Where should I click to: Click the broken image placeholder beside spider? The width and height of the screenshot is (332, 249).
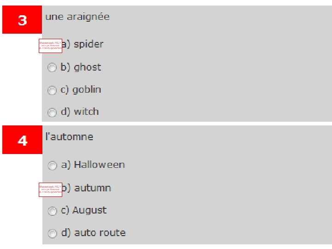[x=50, y=46]
